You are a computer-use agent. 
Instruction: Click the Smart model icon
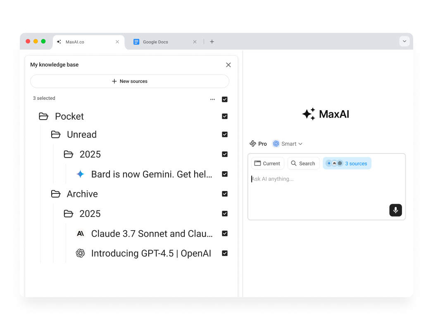pyautogui.click(x=276, y=144)
